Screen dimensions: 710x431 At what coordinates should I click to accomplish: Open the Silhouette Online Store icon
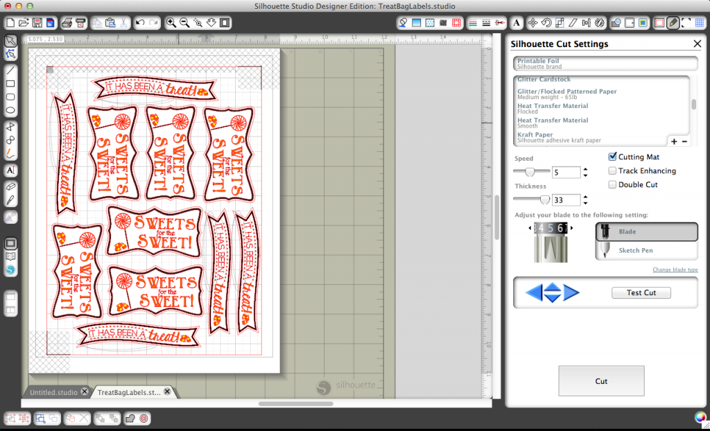point(10,270)
